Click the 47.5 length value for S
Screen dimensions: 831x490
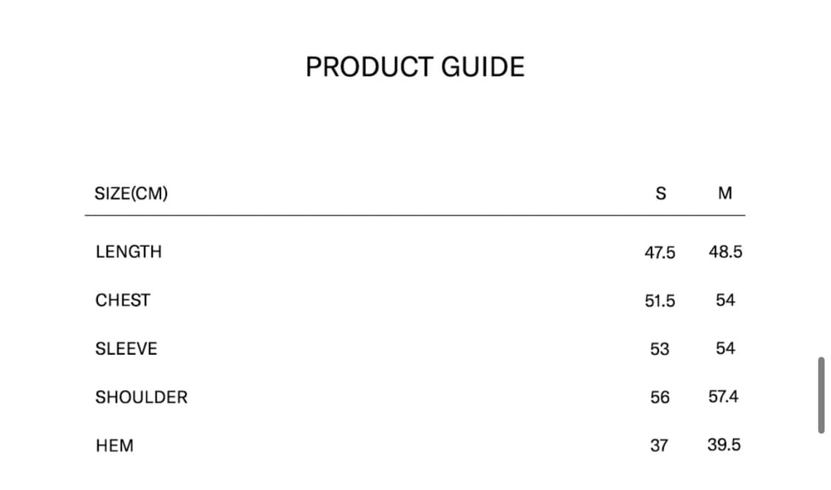click(660, 253)
